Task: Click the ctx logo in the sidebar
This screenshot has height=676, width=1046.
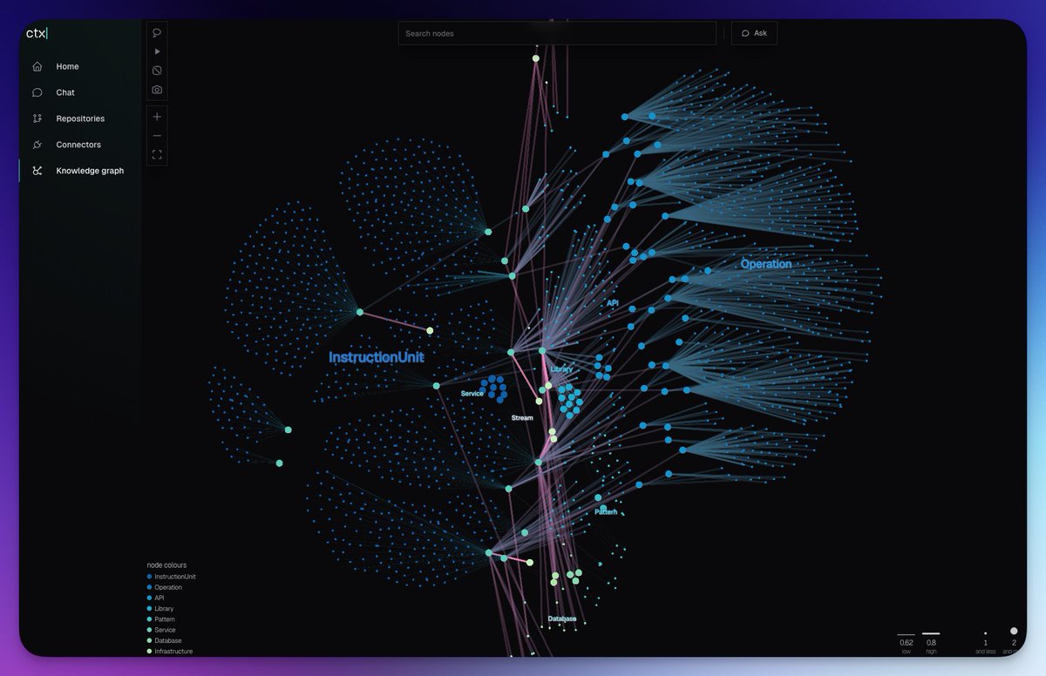Action: (37, 33)
